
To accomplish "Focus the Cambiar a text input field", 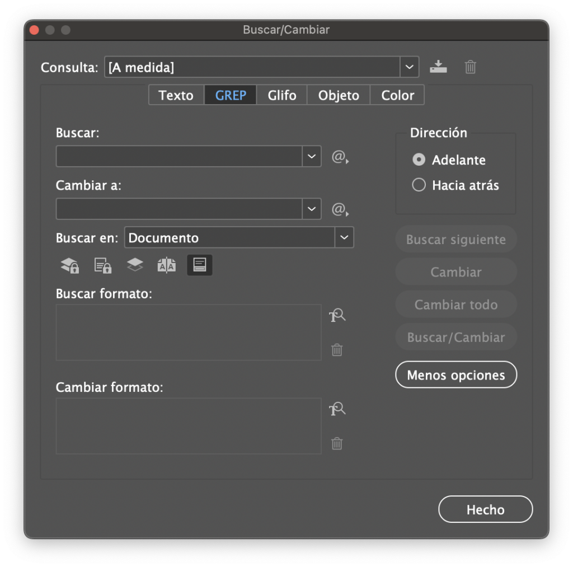I will [x=179, y=209].
